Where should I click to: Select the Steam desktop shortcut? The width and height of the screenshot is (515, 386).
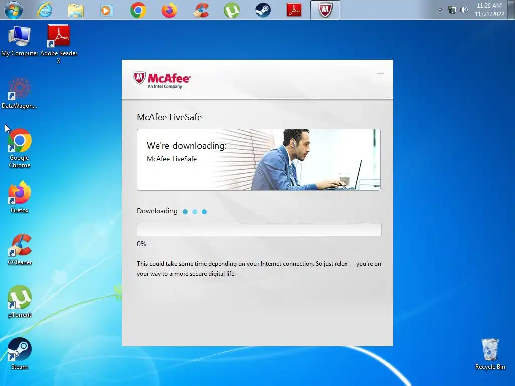point(20,354)
